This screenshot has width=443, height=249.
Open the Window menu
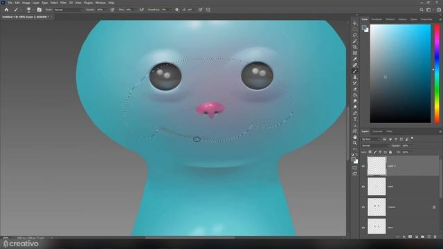[x=100, y=3]
